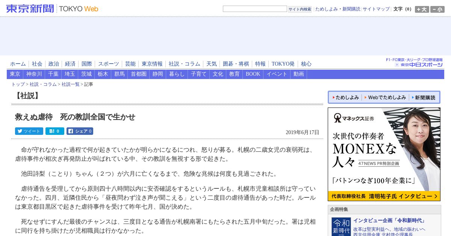Open the 社会 menu item

37,64
